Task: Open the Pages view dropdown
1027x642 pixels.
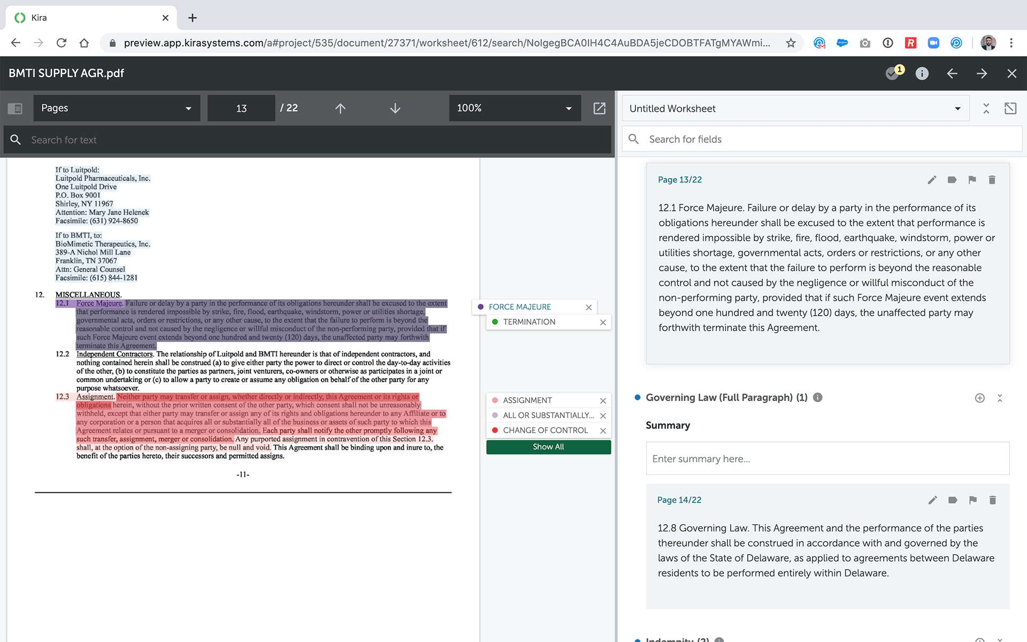Action: pos(117,108)
